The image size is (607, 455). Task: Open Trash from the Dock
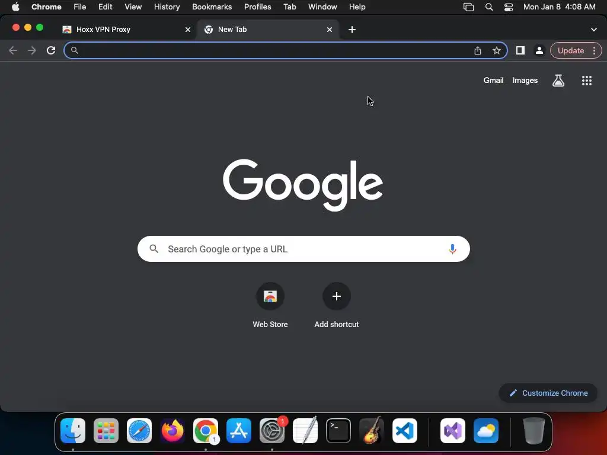[x=534, y=431]
